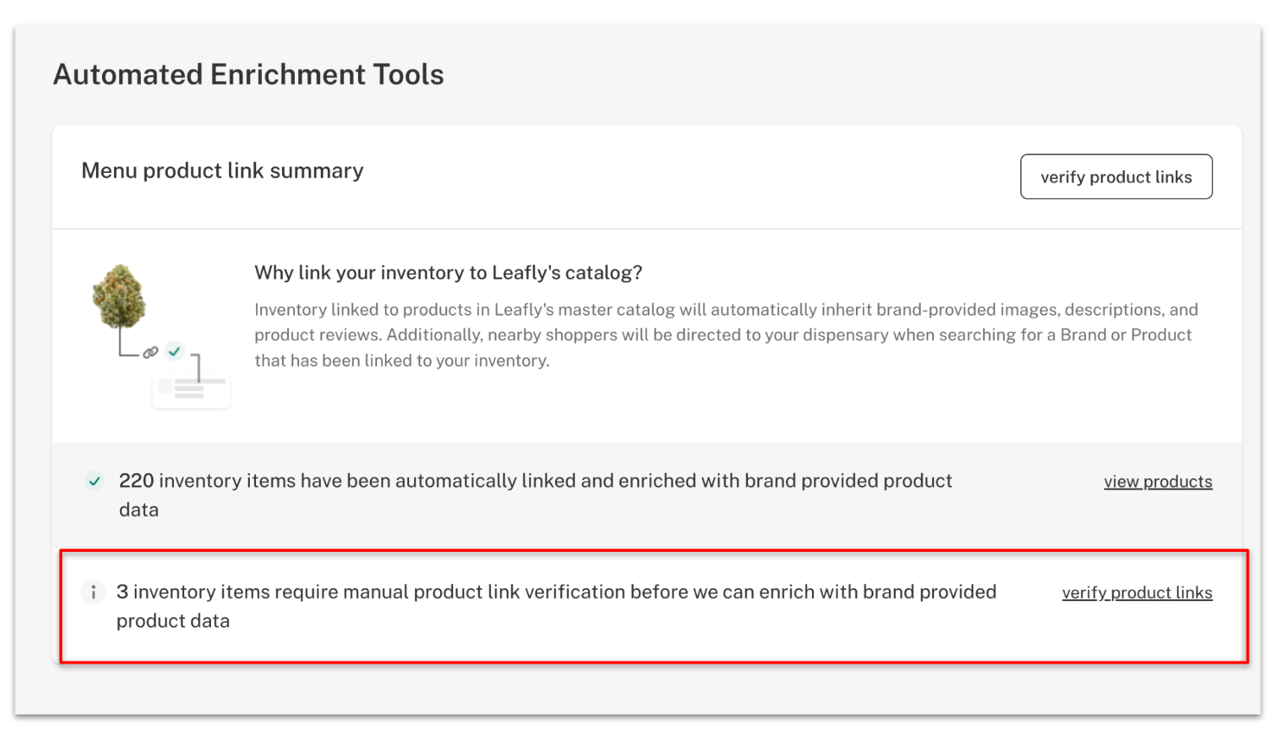Viewport: 1278px width, 730px height.
Task: Follow the underlined verify product links link
Action: tap(1137, 592)
